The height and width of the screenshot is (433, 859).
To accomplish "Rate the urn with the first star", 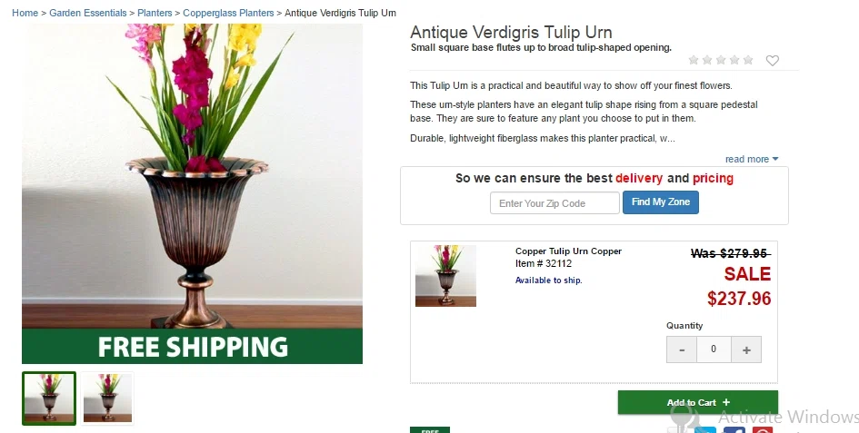I will point(694,60).
